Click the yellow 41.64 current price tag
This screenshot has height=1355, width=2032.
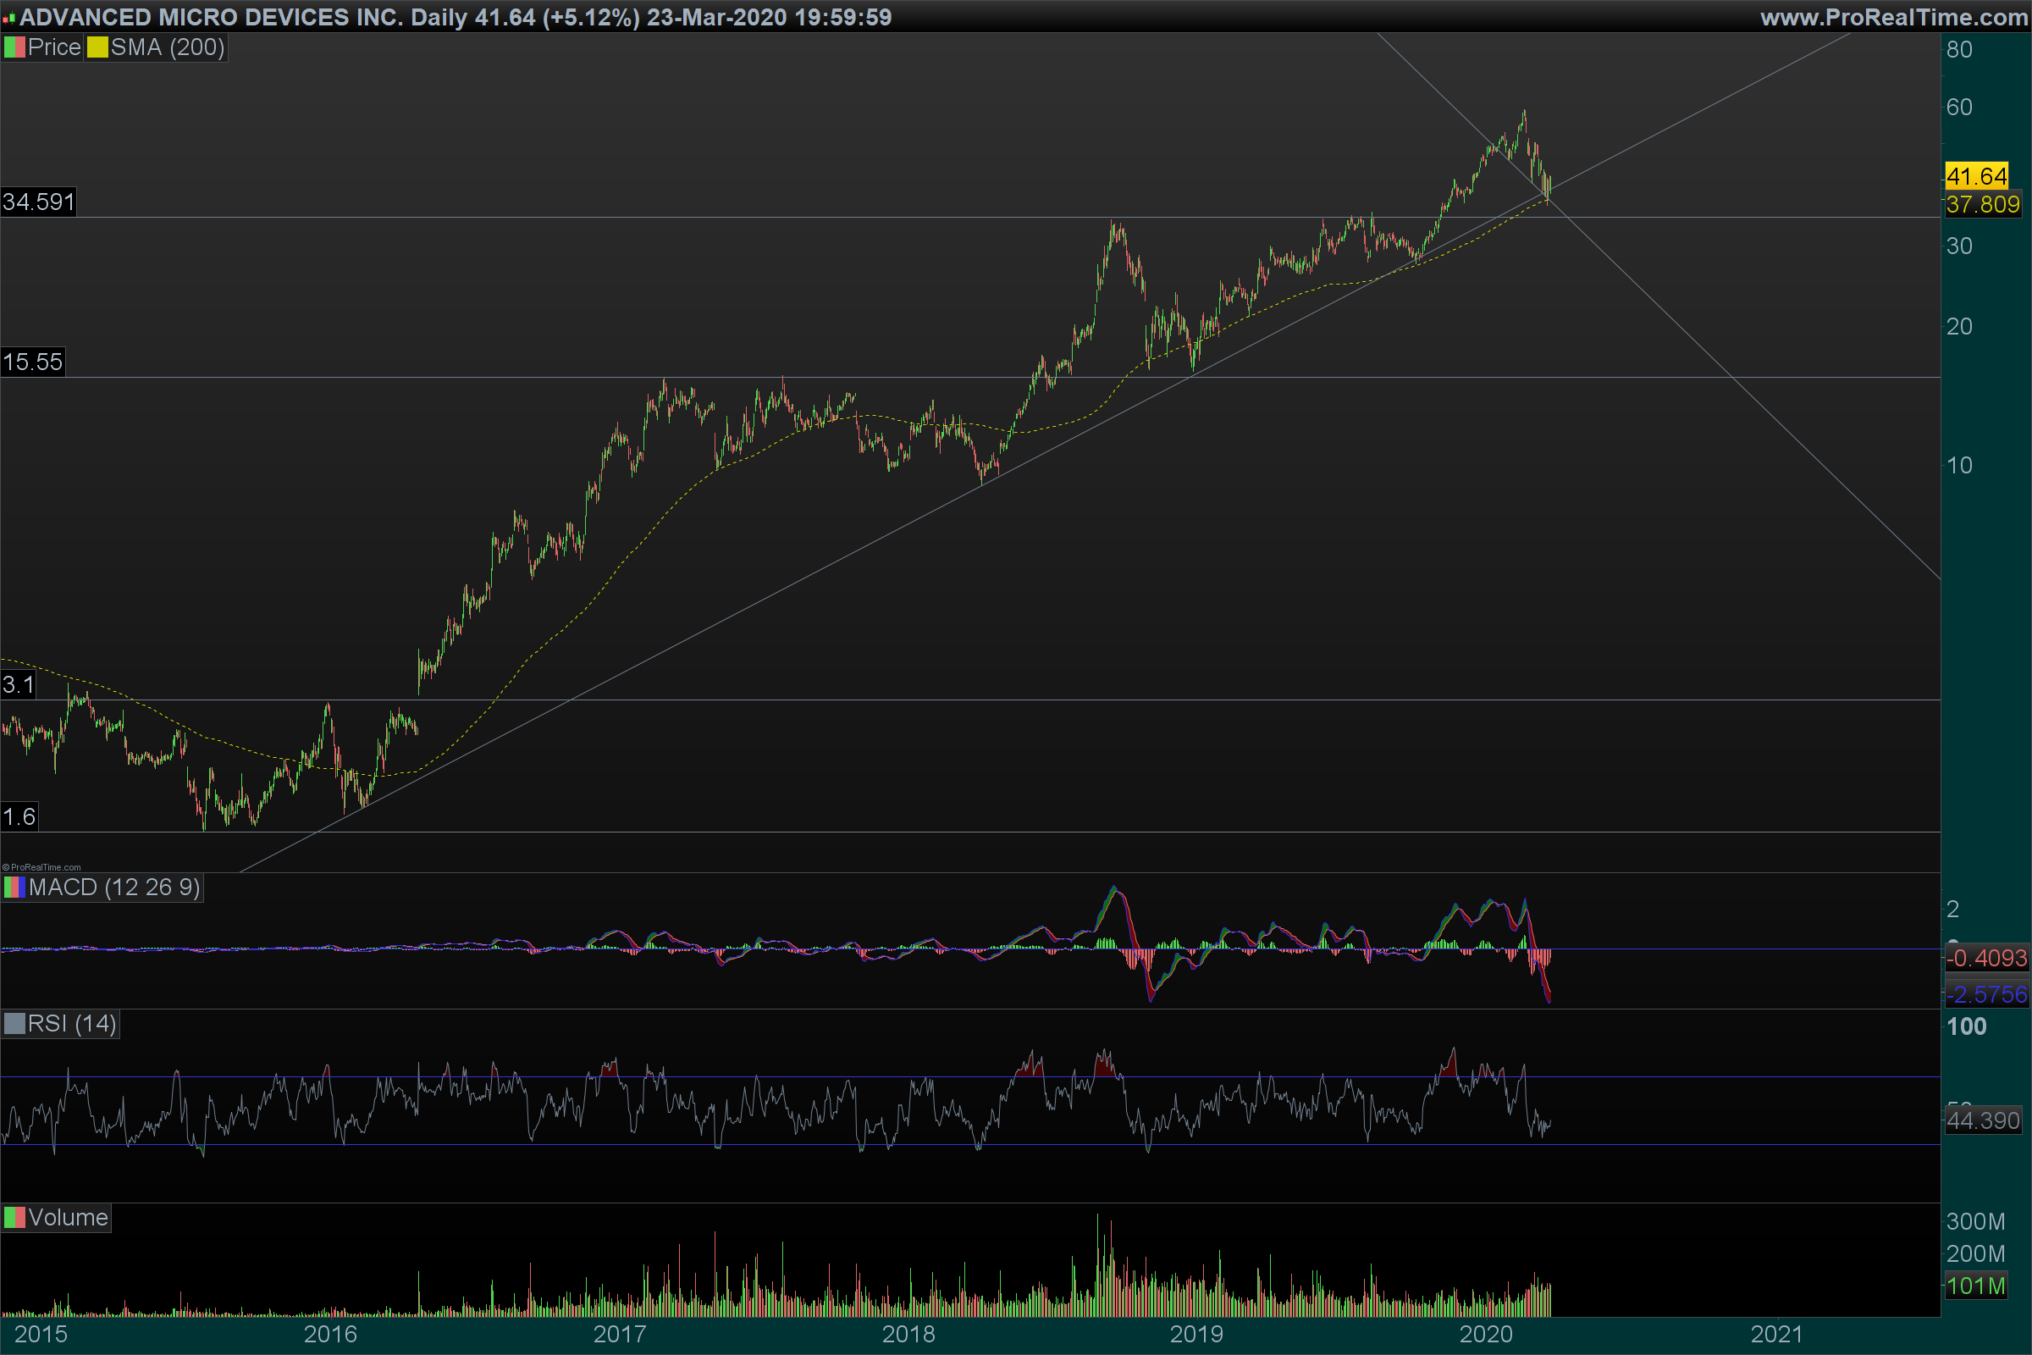click(x=1977, y=177)
